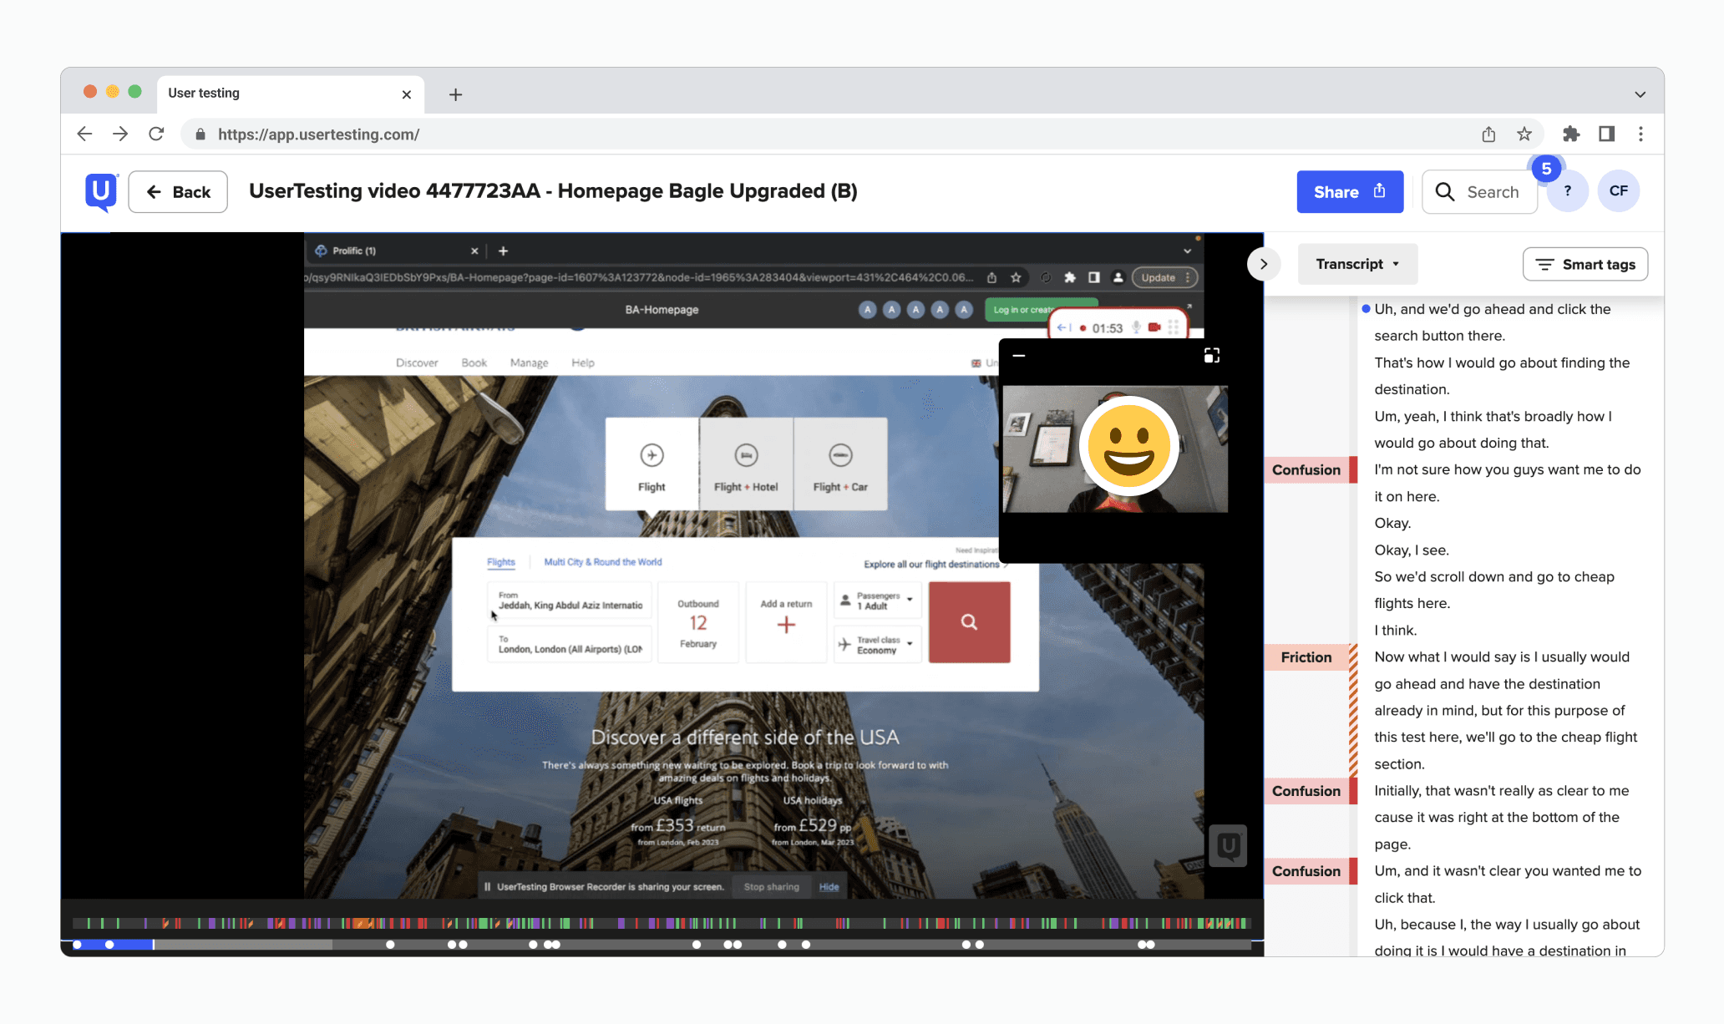
Task: Click the browser reload icon
Action: point(156,134)
